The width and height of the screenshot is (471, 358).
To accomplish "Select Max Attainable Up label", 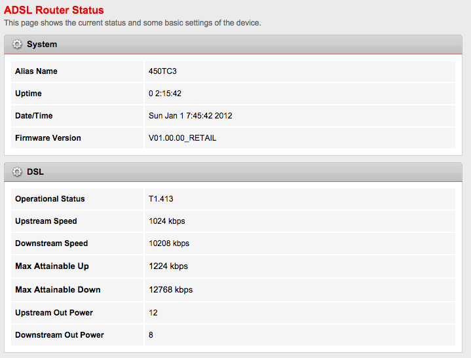I will coord(52,266).
